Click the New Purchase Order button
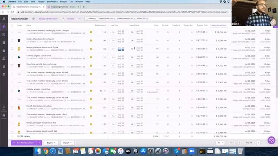Viewport: 278px width, 156px height. pyautogui.click(x=24, y=143)
